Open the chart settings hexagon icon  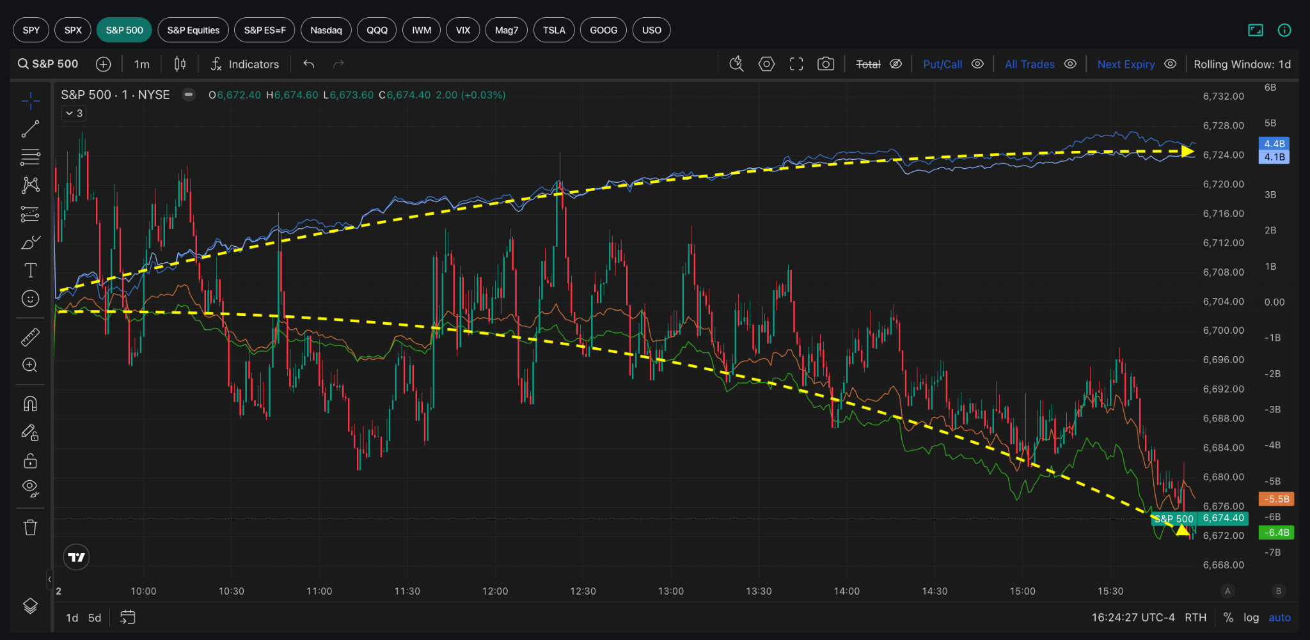point(766,64)
